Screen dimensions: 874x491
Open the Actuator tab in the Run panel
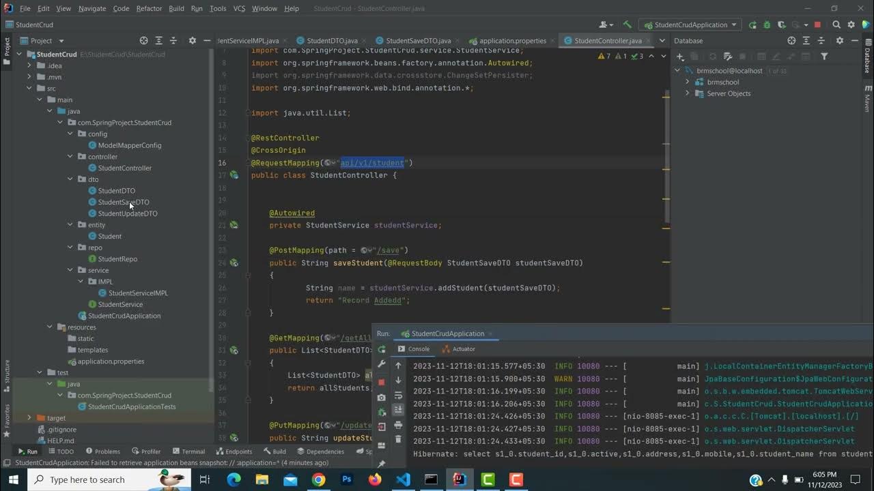[458, 349]
